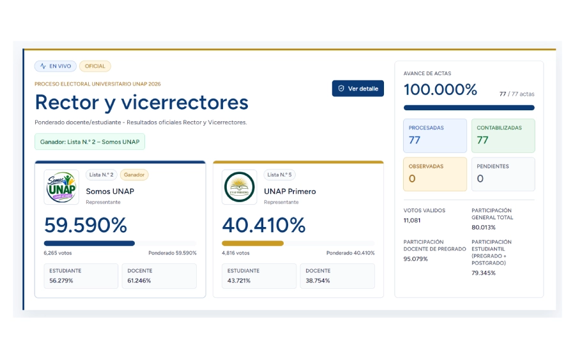Click the 59.590% result figure
Screen dimensions: 575x359
[86, 224]
